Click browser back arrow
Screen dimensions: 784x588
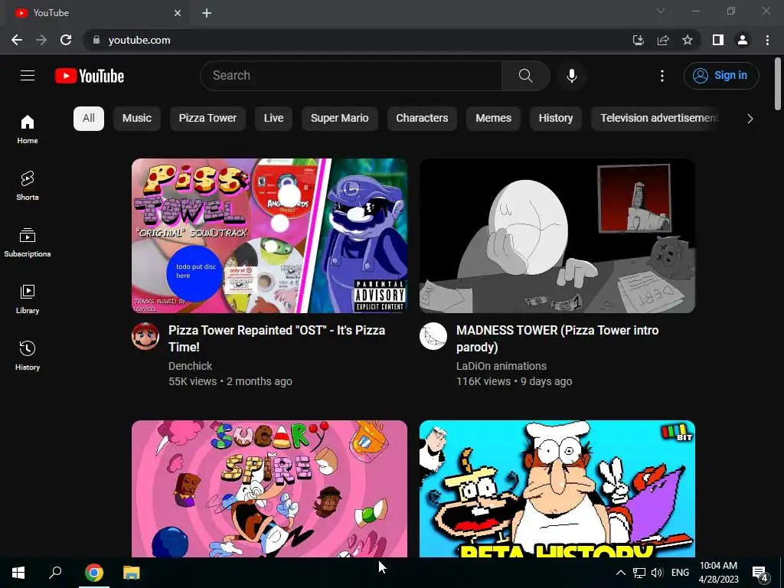17,40
